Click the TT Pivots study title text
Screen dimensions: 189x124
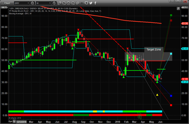point(55,11)
